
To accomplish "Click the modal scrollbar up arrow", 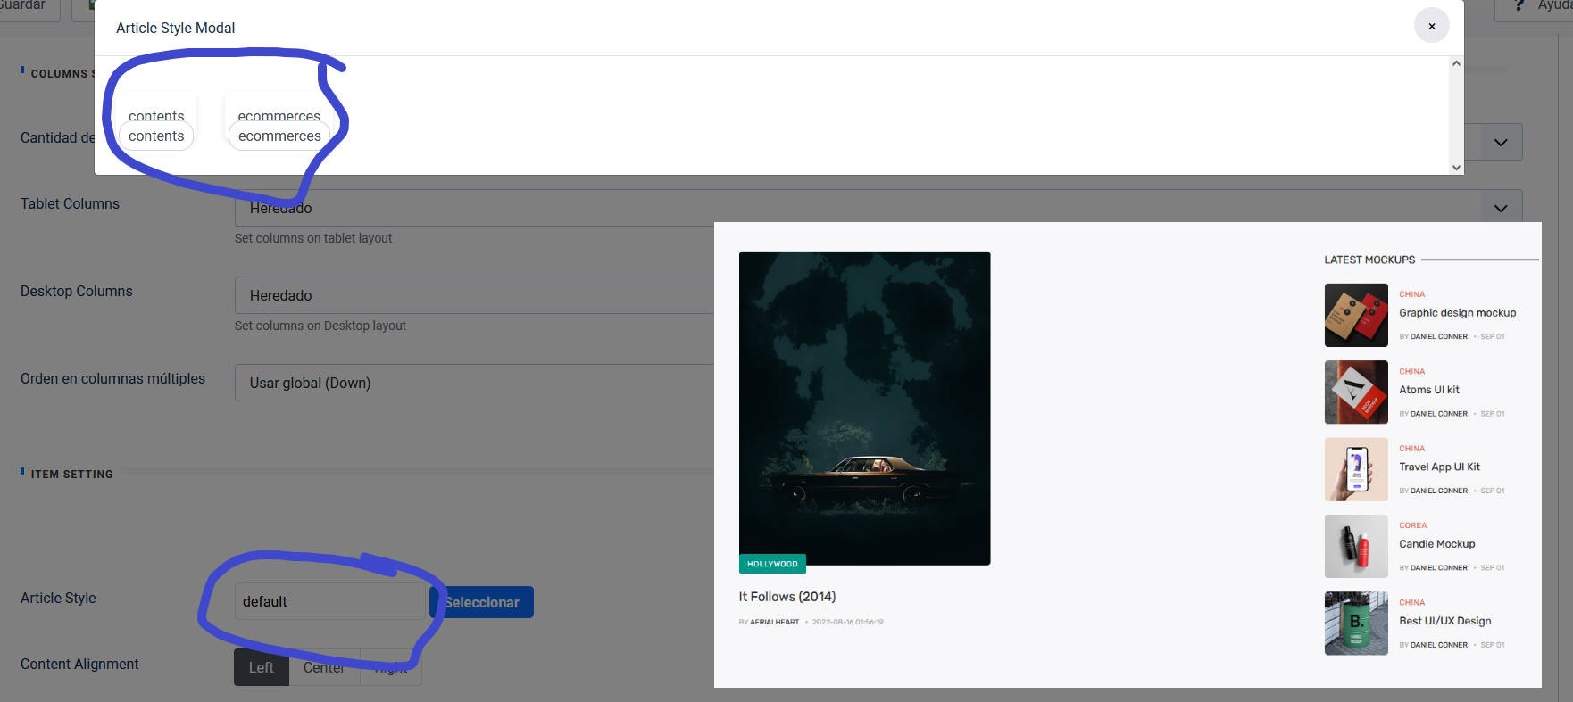I will 1456,63.
